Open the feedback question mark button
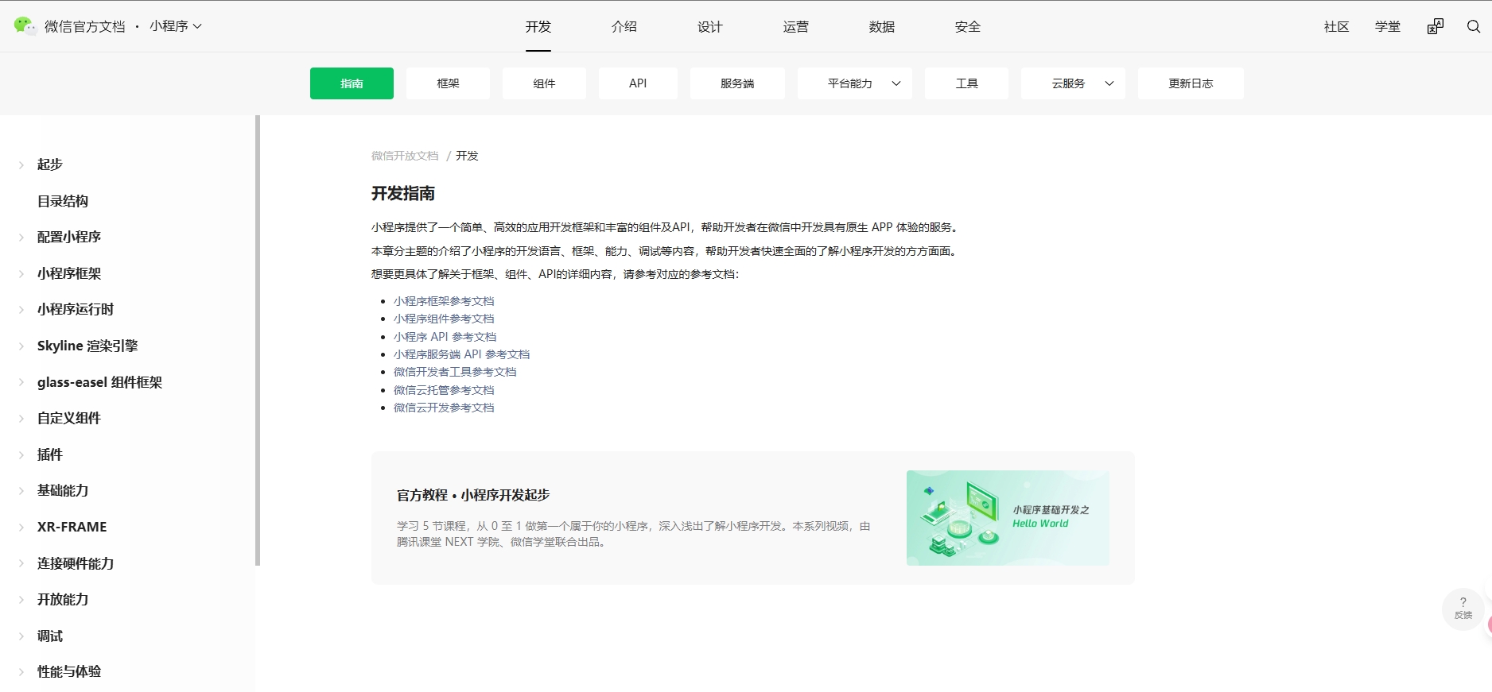 coord(1463,609)
